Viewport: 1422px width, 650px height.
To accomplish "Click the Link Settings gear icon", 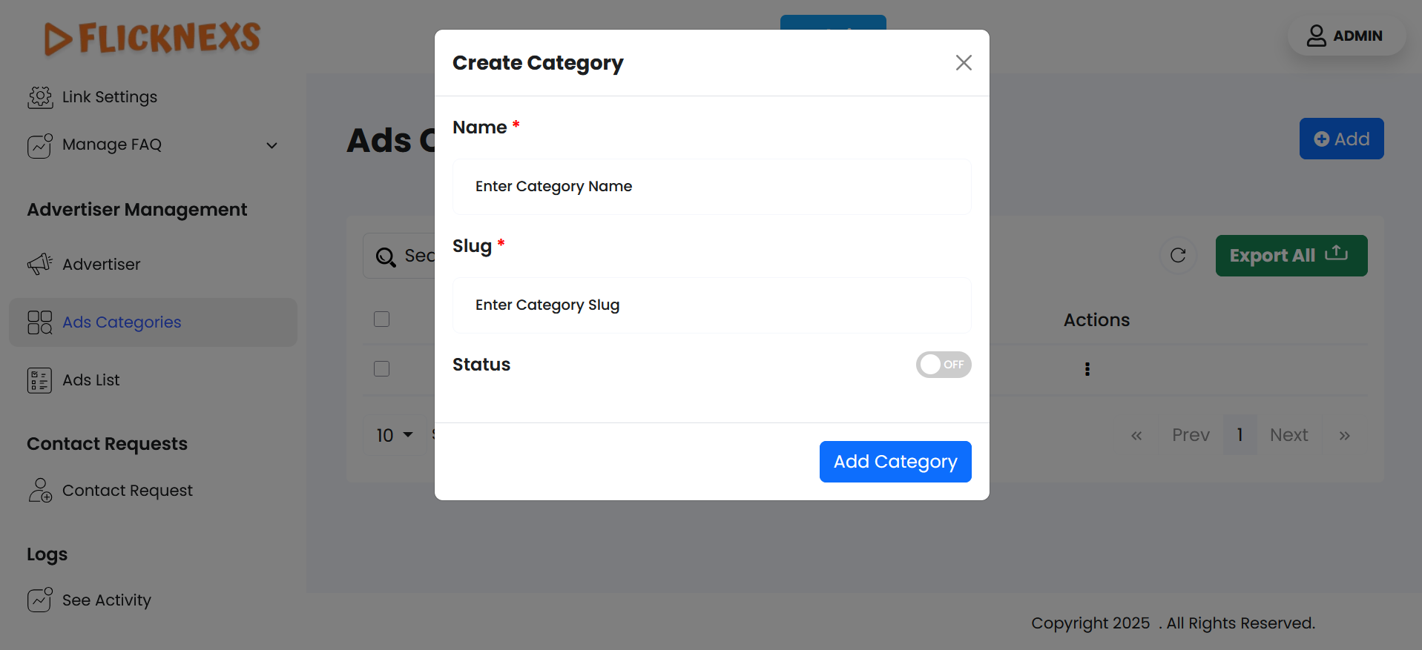I will tap(40, 97).
